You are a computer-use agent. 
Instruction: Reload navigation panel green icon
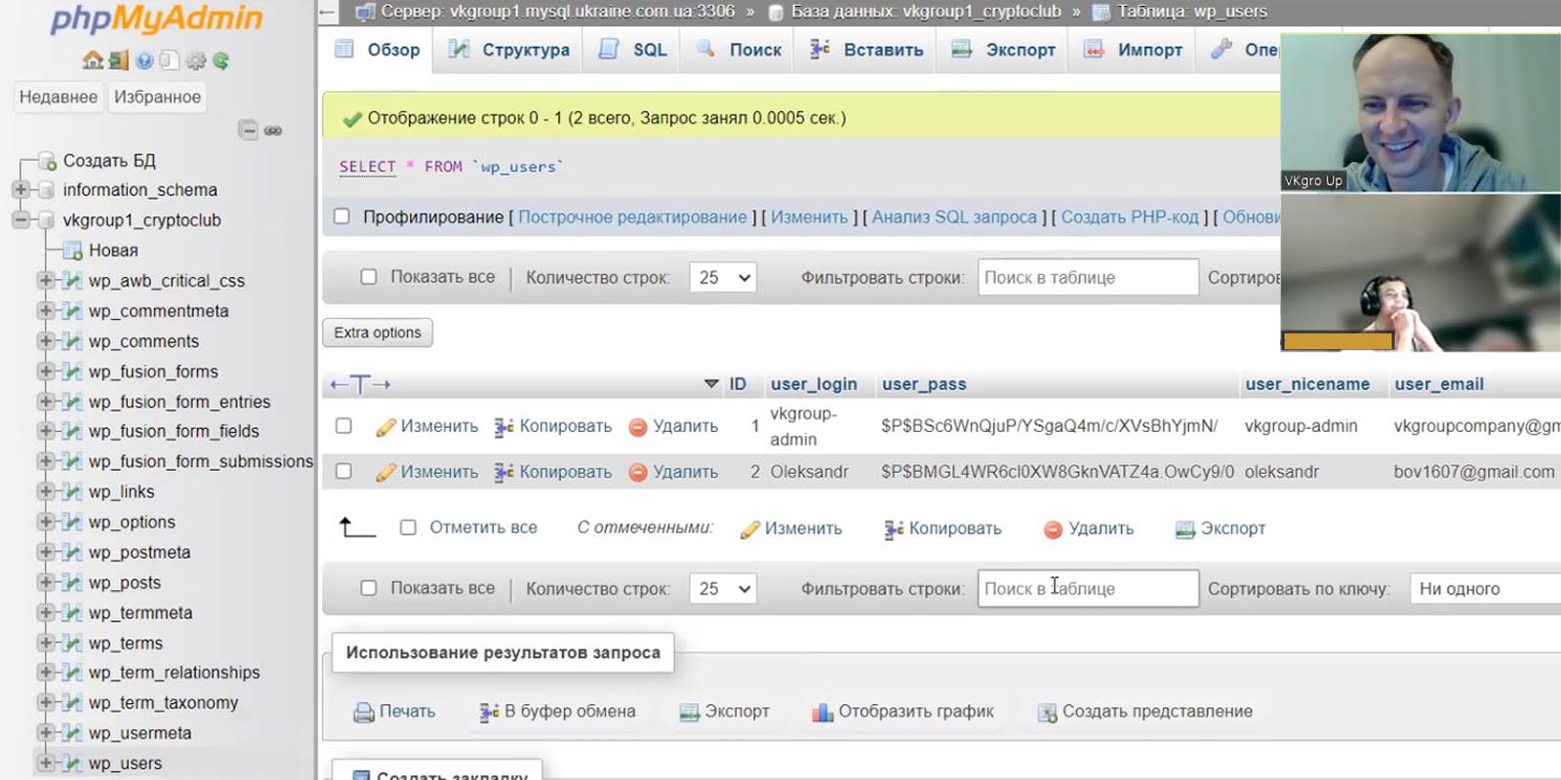221,60
